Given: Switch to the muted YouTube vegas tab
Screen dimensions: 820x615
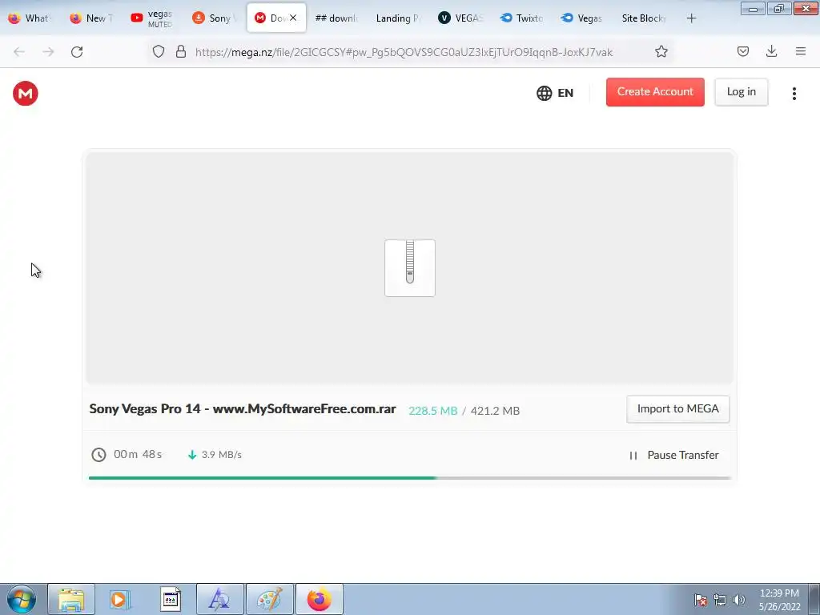Looking at the screenshot, I should pos(153,18).
